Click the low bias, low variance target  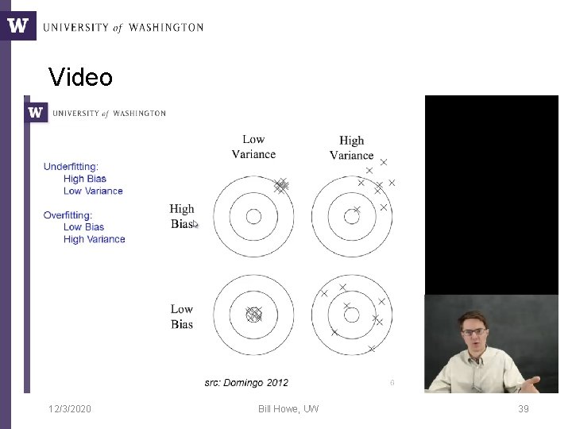253,315
